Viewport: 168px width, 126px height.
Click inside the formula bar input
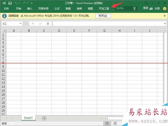pyautogui.click(x=108, y=24)
